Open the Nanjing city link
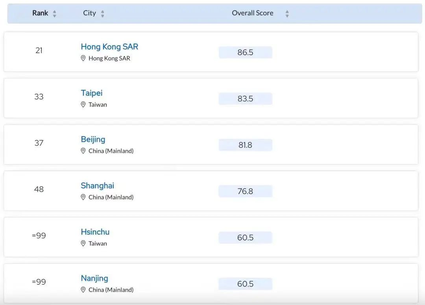Viewport: 425px width, 305px height. (x=94, y=278)
